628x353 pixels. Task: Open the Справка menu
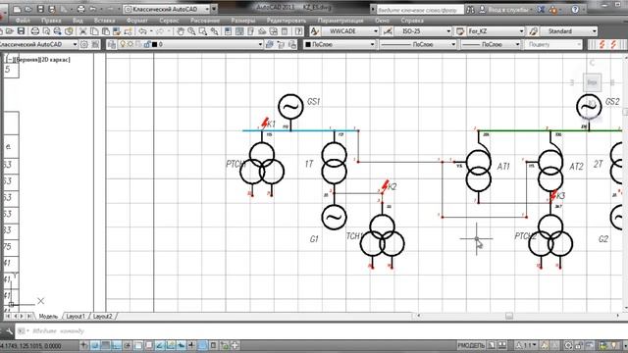click(412, 20)
